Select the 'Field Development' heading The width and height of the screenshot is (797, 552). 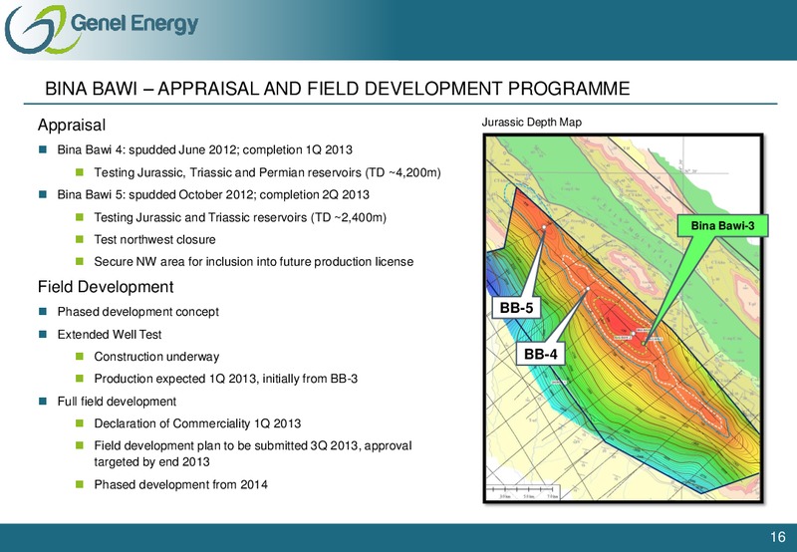pyautogui.click(x=106, y=287)
